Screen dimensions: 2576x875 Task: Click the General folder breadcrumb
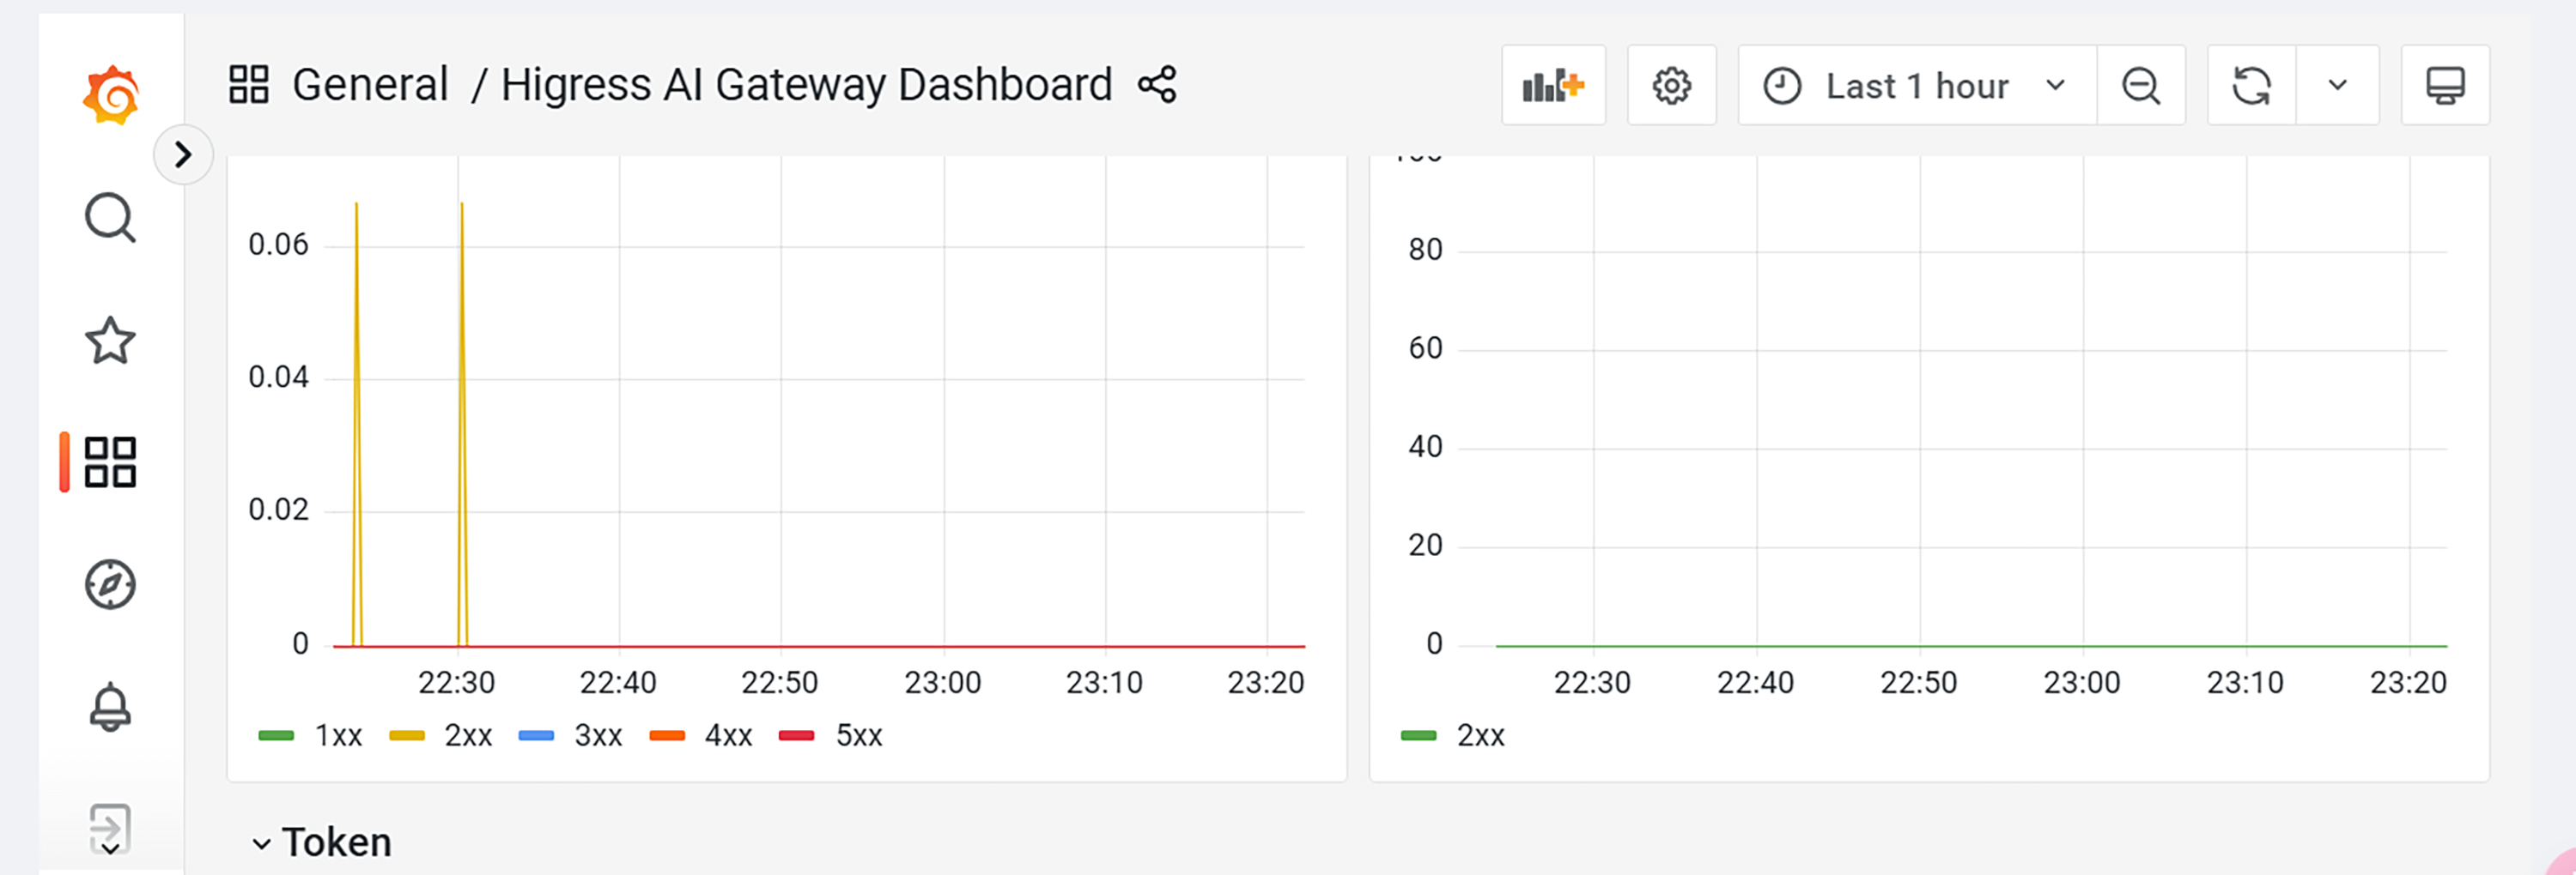(370, 85)
